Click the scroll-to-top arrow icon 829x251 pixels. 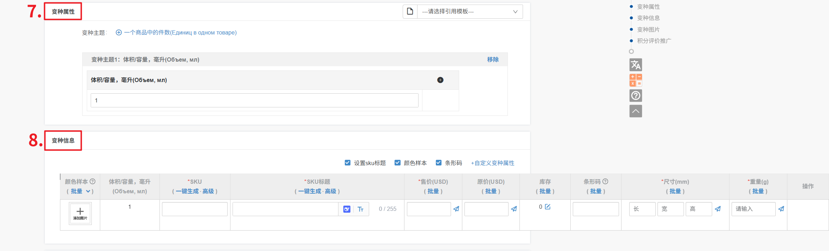pyautogui.click(x=636, y=111)
